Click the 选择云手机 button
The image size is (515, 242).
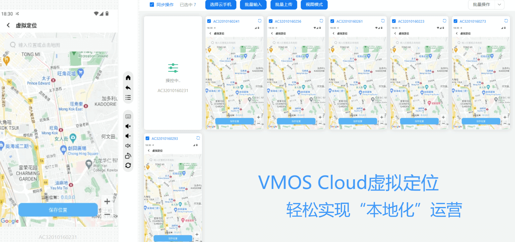pyautogui.click(x=221, y=5)
